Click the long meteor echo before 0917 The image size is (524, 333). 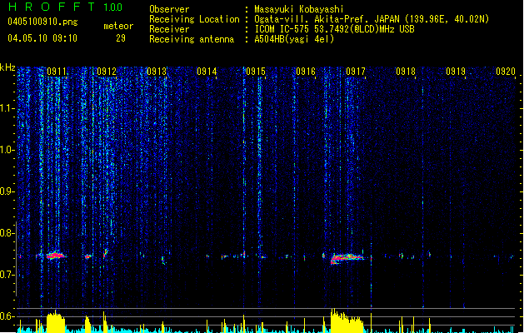[x=347, y=258]
